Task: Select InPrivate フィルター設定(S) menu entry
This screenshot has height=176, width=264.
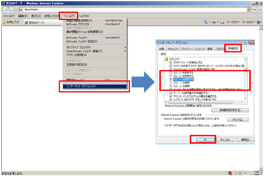Action: [x=95, y=42]
